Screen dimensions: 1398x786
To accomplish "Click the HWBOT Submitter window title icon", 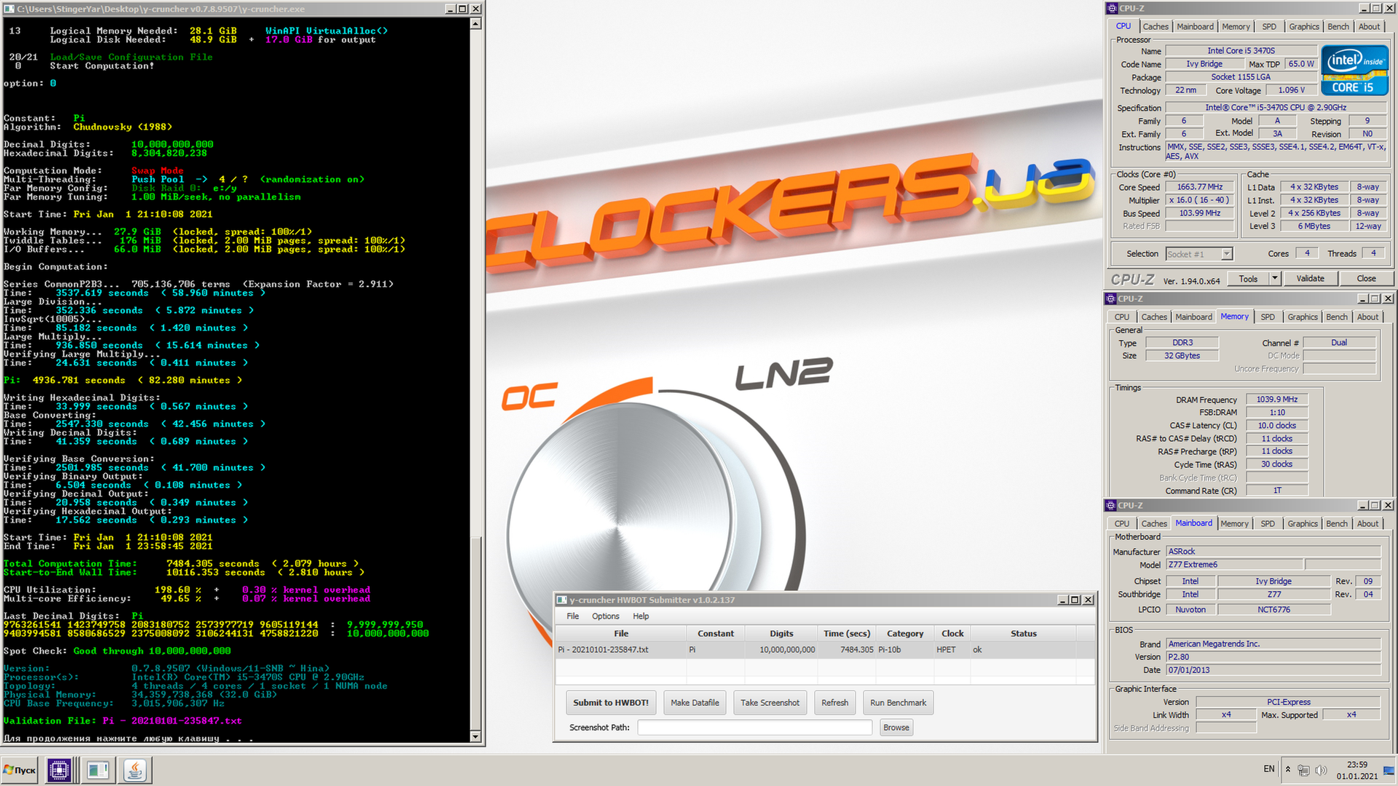I will coord(561,600).
